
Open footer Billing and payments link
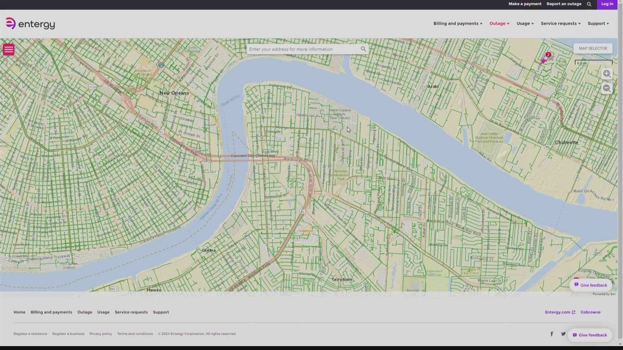(x=51, y=312)
